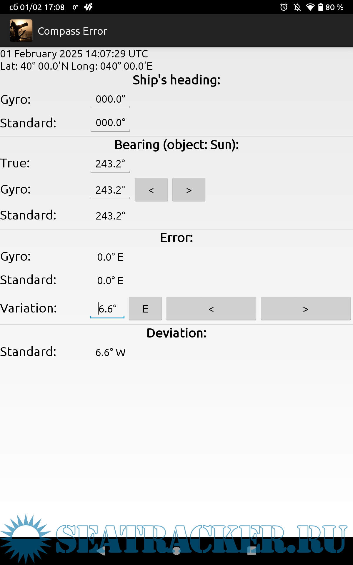Viewport: 353px width, 565px height.
Task: Tap the alarm clock status icon
Action: 284,7
